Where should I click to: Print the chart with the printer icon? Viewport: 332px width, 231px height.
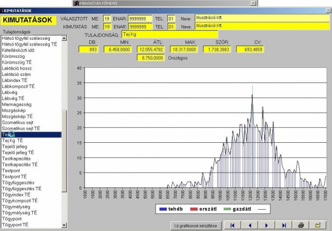tap(301, 225)
